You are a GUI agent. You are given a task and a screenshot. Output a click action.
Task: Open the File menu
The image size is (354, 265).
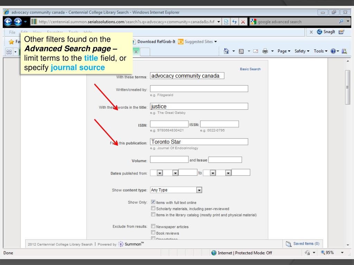pos(12,32)
